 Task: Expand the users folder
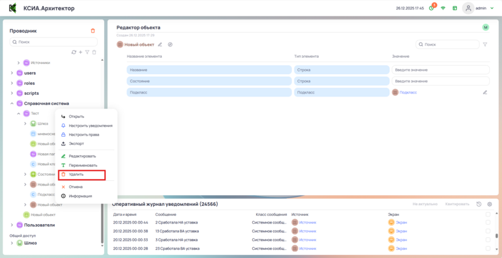coord(11,73)
